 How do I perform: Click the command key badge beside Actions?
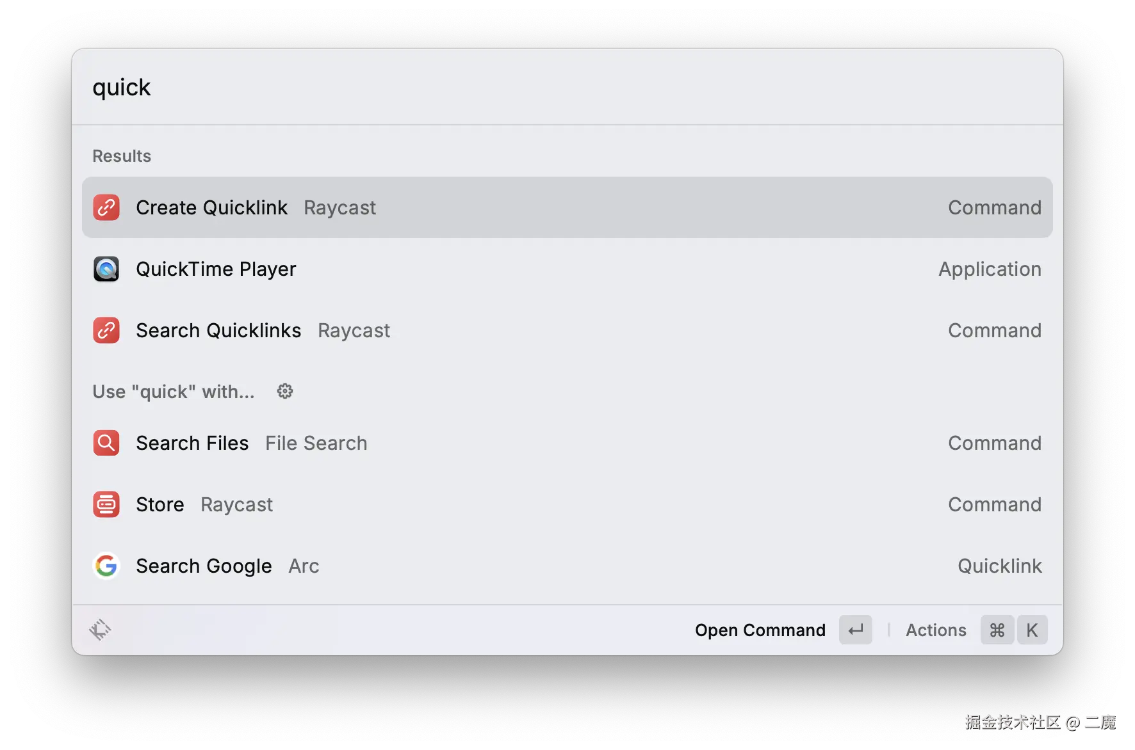pyautogui.click(x=997, y=630)
